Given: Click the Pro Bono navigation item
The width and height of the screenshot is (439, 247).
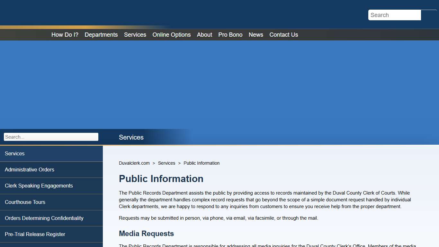Looking at the screenshot, I should [x=230, y=34].
